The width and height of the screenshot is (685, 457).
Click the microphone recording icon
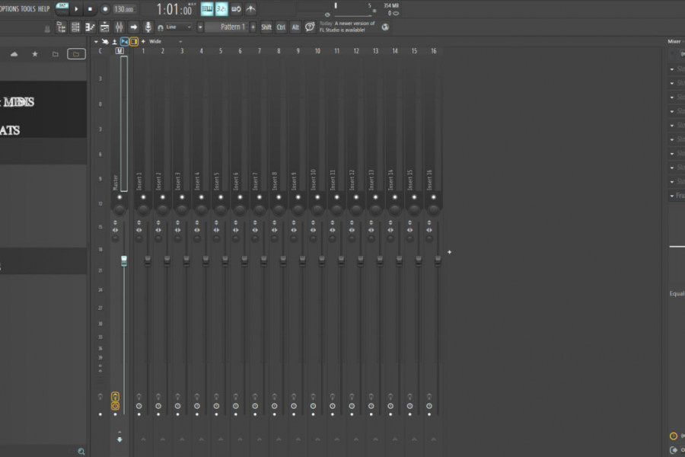point(148,27)
